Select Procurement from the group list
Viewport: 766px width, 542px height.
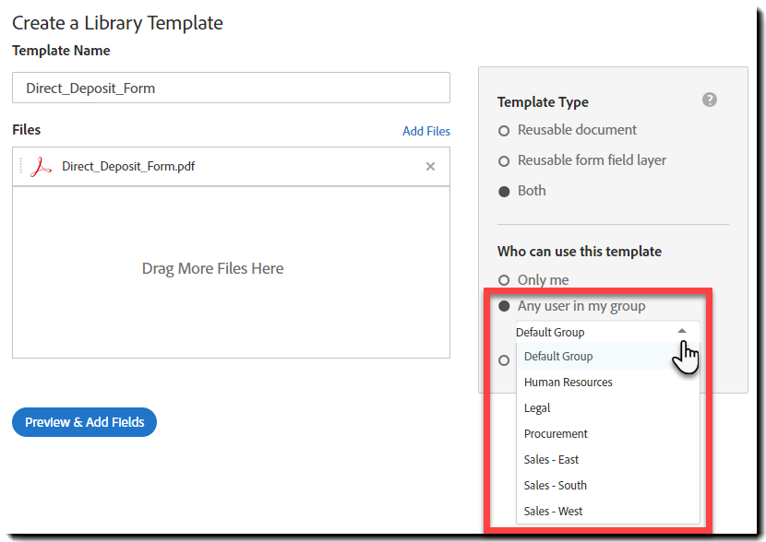pyautogui.click(x=556, y=434)
